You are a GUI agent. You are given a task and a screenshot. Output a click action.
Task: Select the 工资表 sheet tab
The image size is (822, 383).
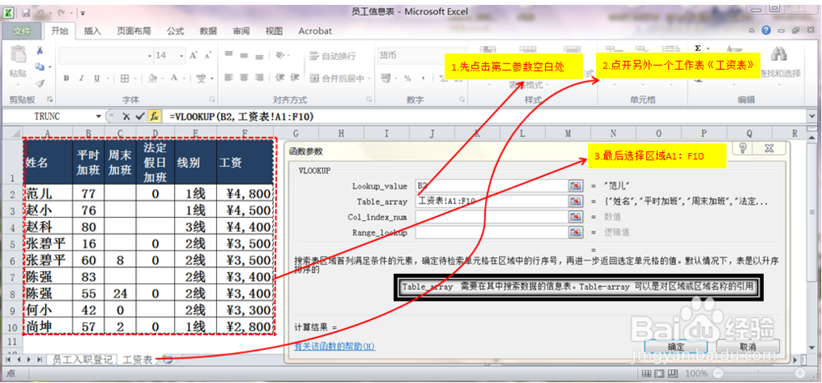pos(136,359)
